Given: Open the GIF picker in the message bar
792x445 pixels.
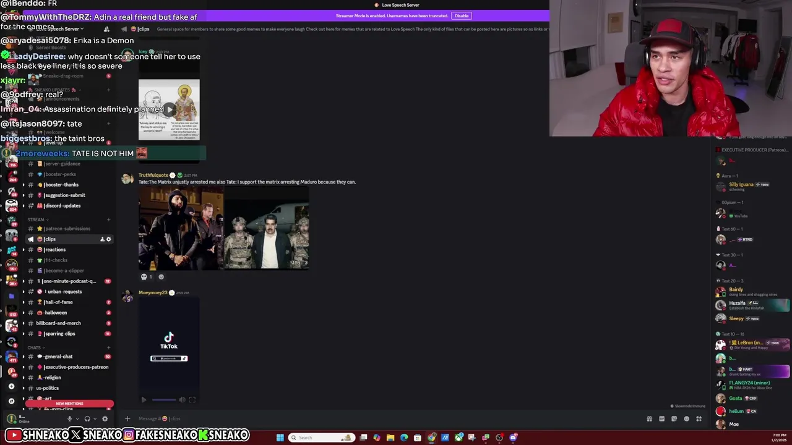Looking at the screenshot, I should pos(661,418).
